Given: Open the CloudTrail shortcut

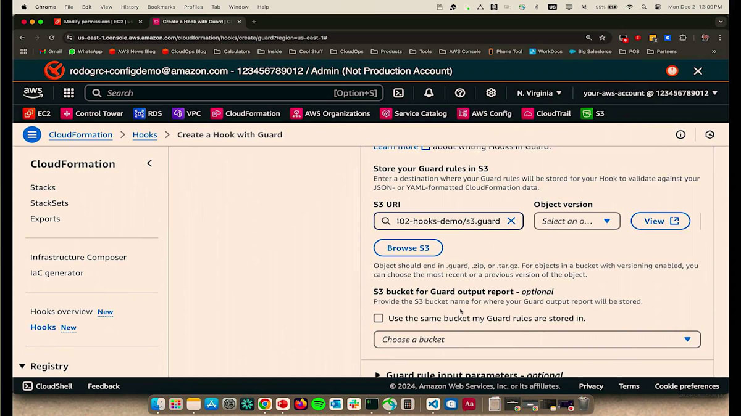Looking at the screenshot, I should point(546,113).
